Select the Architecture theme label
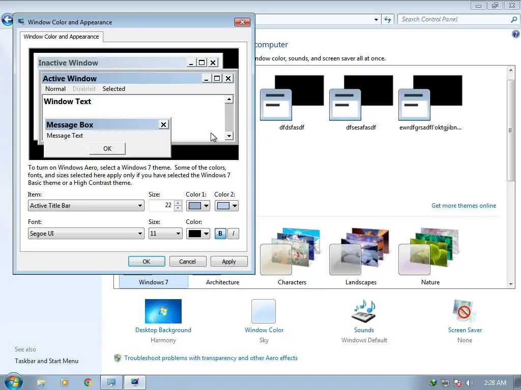Screen dimensions: 521x390 click(x=223, y=282)
